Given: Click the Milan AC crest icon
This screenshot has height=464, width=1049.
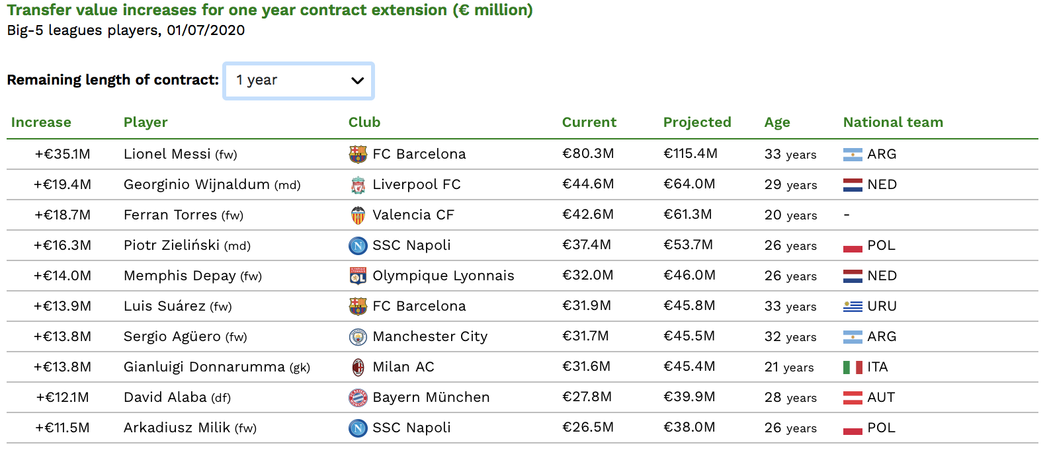Looking at the screenshot, I should [x=358, y=367].
